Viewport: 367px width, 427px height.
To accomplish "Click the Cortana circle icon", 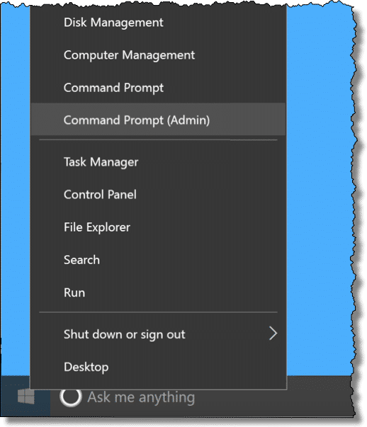I will point(71,397).
